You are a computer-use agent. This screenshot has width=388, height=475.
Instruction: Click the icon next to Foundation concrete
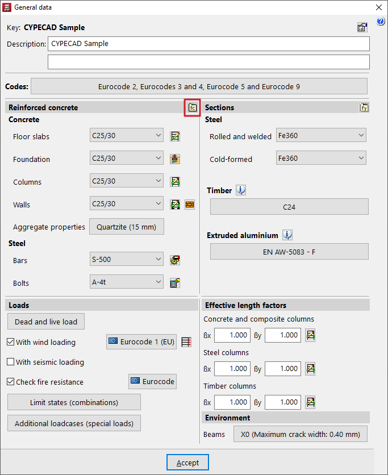[x=176, y=159]
